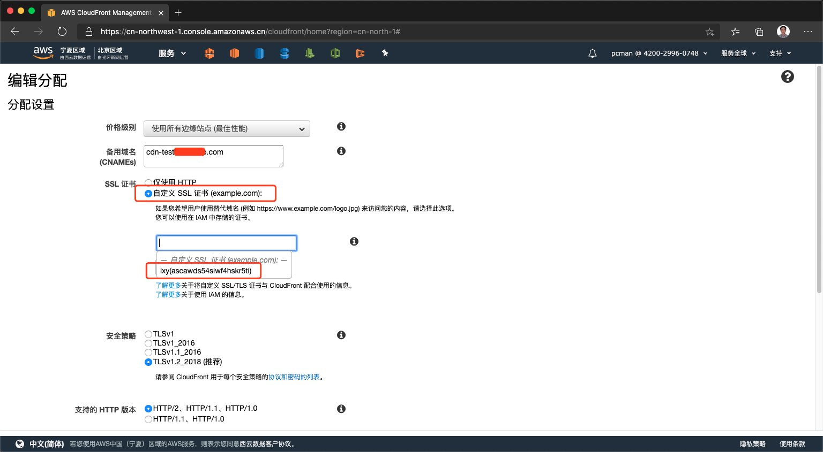Image resolution: width=823 pixels, height=452 pixels.
Task: Select the lxy certificate option in list
Action: pyautogui.click(x=206, y=271)
